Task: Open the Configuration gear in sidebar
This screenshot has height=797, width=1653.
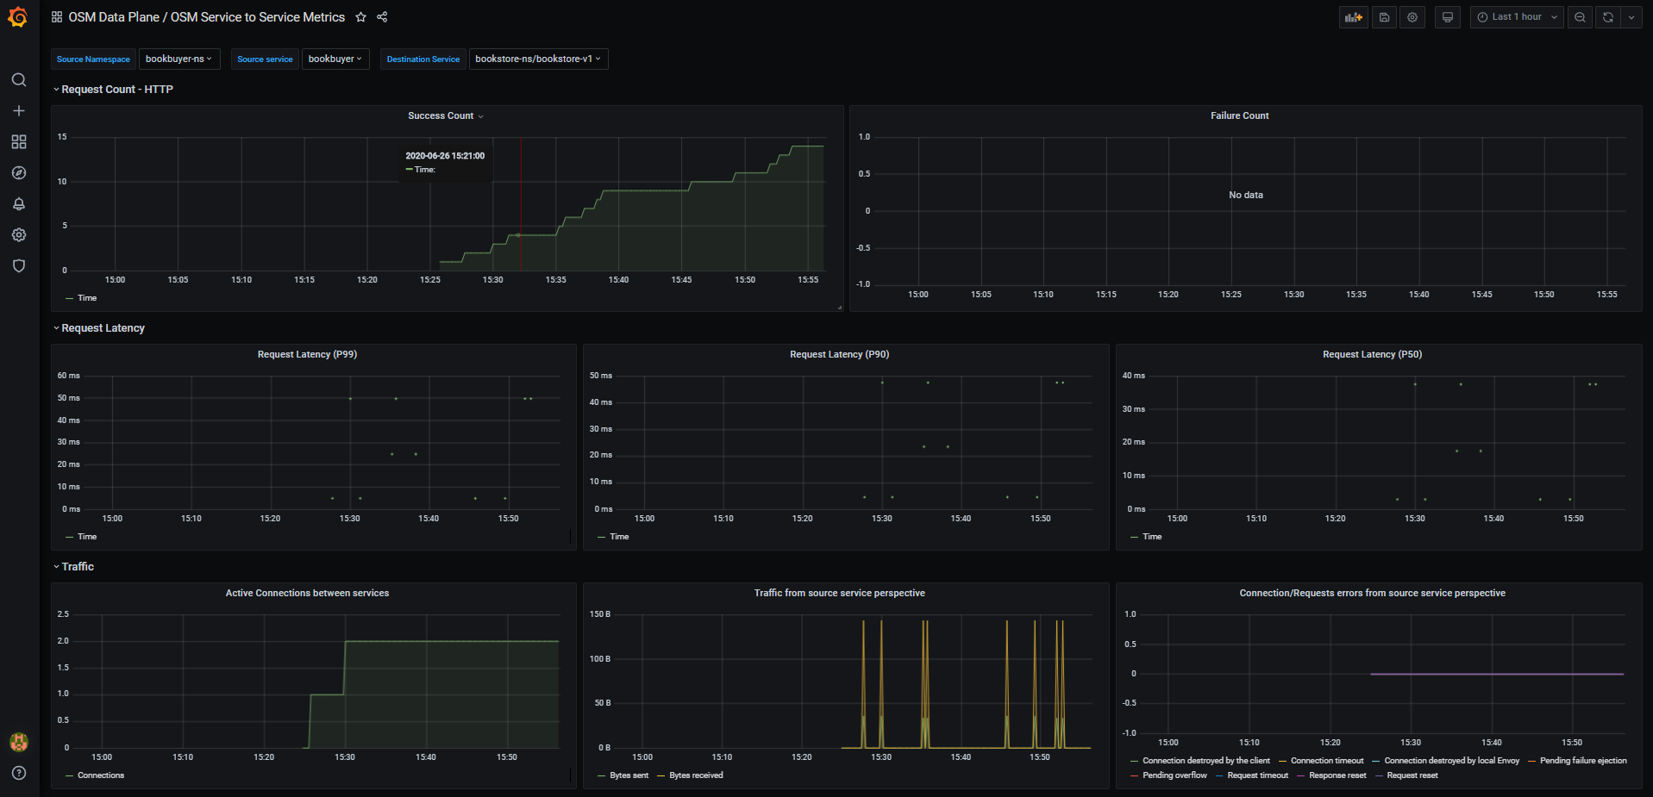Action: 19,235
